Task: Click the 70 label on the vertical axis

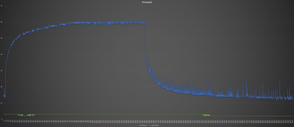Action: coord(1,6)
